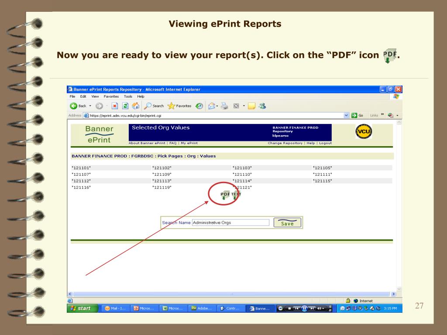Image resolution: width=447 pixels, height=335 pixels.
Task: Go to the My ePrint link
Action: (x=189, y=143)
